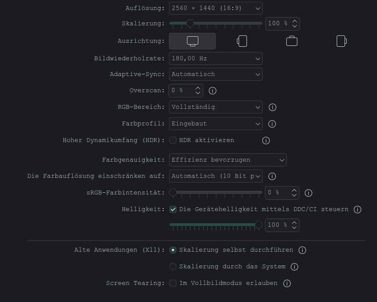The height and width of the screenshot is (302, 377).
Task: Open the Farbauflösung einschränken dropdown
Action: (x=216, y=176)
